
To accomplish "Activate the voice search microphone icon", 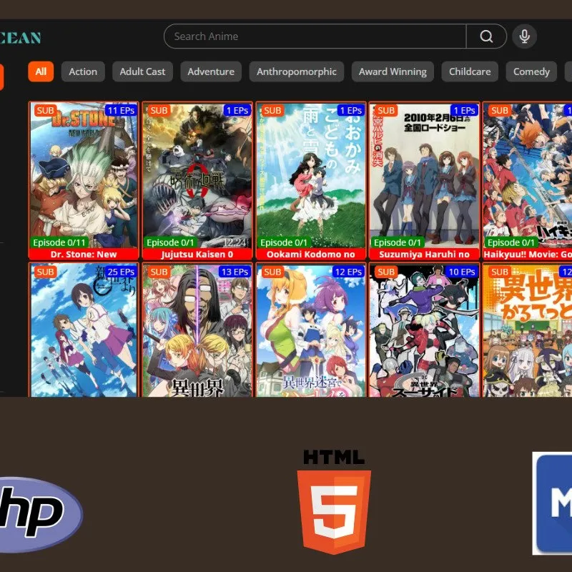I will tap(525, 36).
